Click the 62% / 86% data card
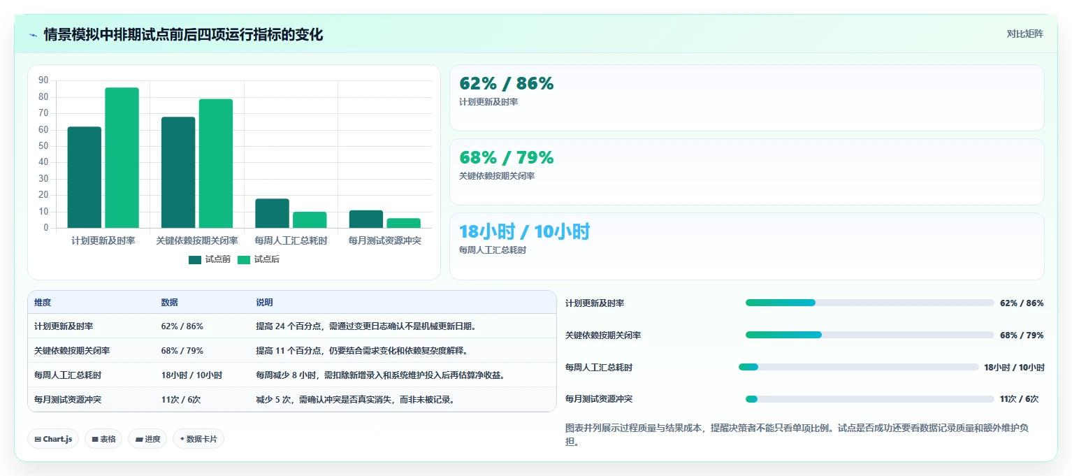 pyautogui.click(x=746, y=98)
